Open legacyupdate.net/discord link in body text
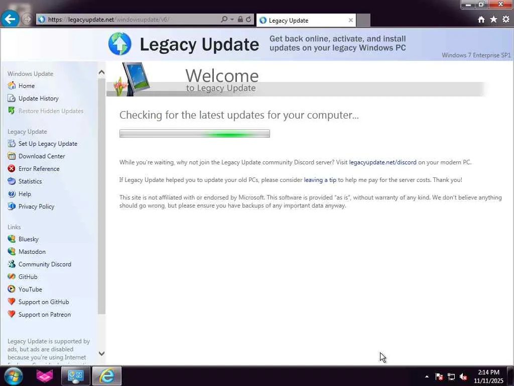Image resolution: width=514 pixels, height=386 pixels. (x=382, y=162)
